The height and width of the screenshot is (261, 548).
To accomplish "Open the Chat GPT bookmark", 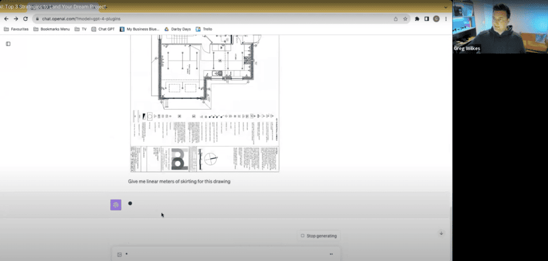I will click(103, 29).
